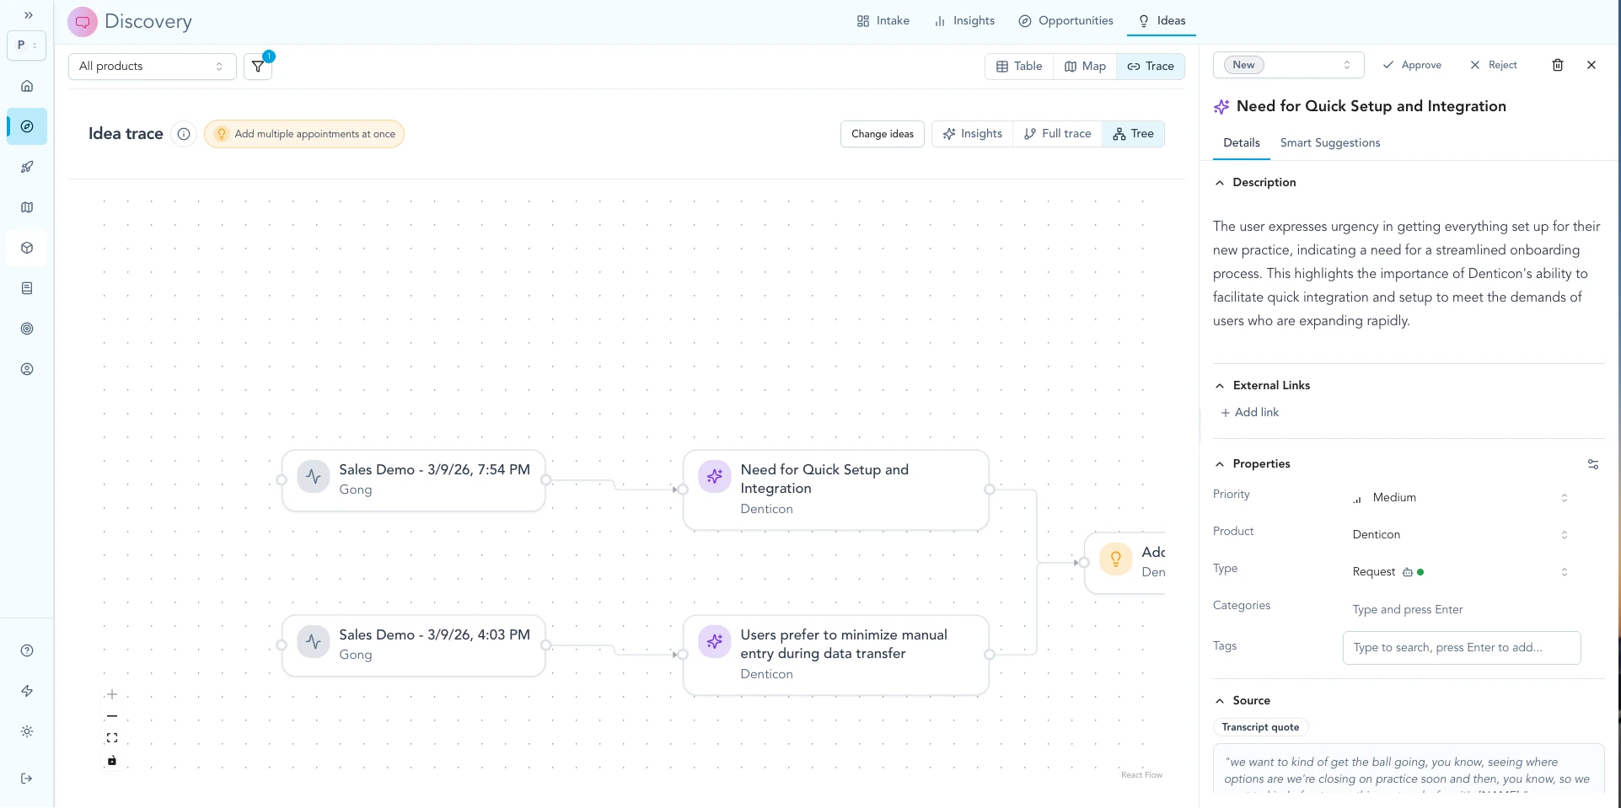
Task: Open the All products dropdown
Action: tap(152, 67)
